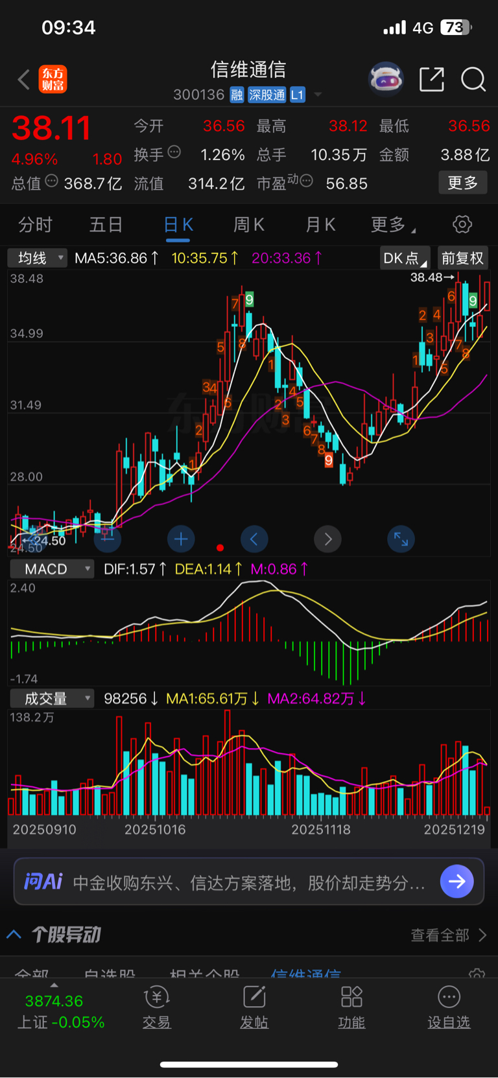Switch to the 周K tab
The height and width of the screenshot is (1078, 498).
click(x=248, y=225)
